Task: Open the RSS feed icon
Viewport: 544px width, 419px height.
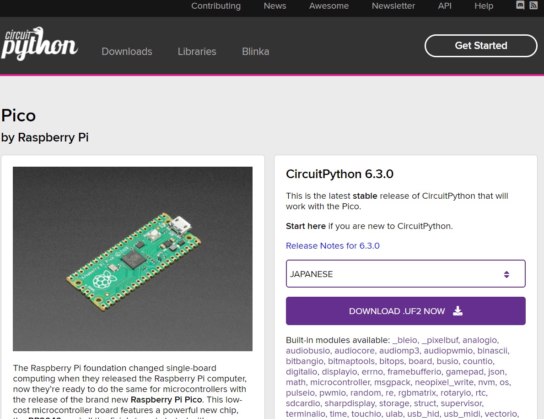Action: (533, 5)
